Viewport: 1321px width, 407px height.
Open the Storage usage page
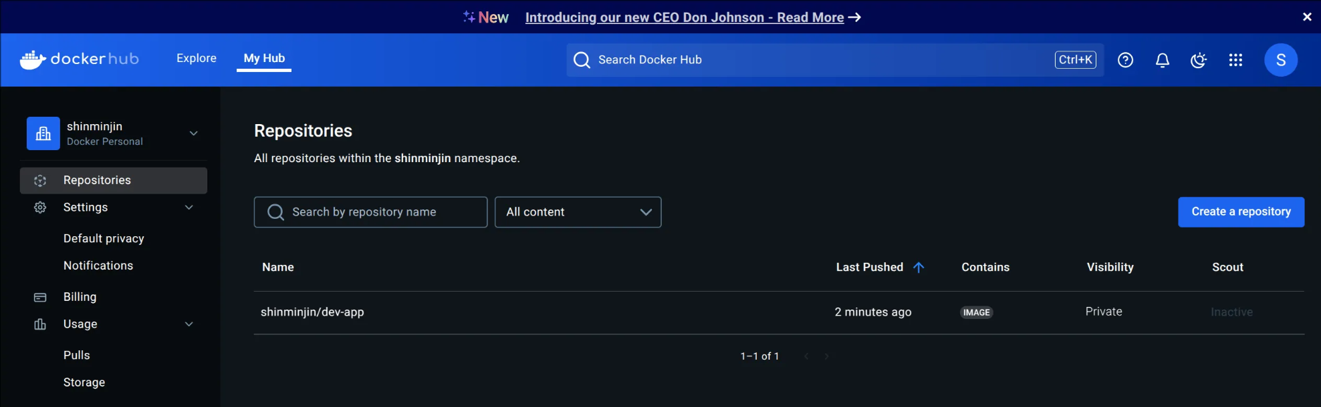tap(84, 382)
